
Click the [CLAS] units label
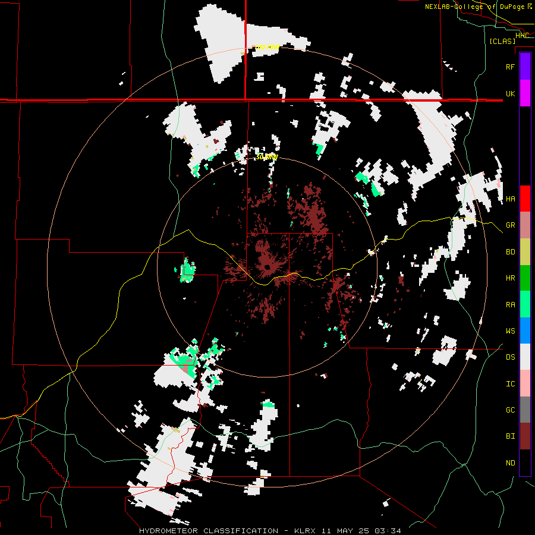pyautogui.click(x=502, y=42)
